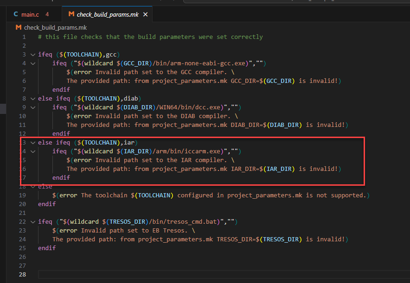410x283 pixels.
Task: Click the orange M Makefile icon in the breadcrumb
Action: [18, 27]
